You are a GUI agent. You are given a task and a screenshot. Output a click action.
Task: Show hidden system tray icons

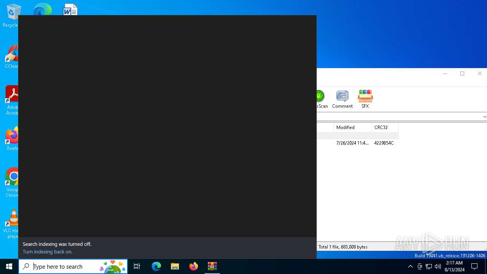pos(410,266)
